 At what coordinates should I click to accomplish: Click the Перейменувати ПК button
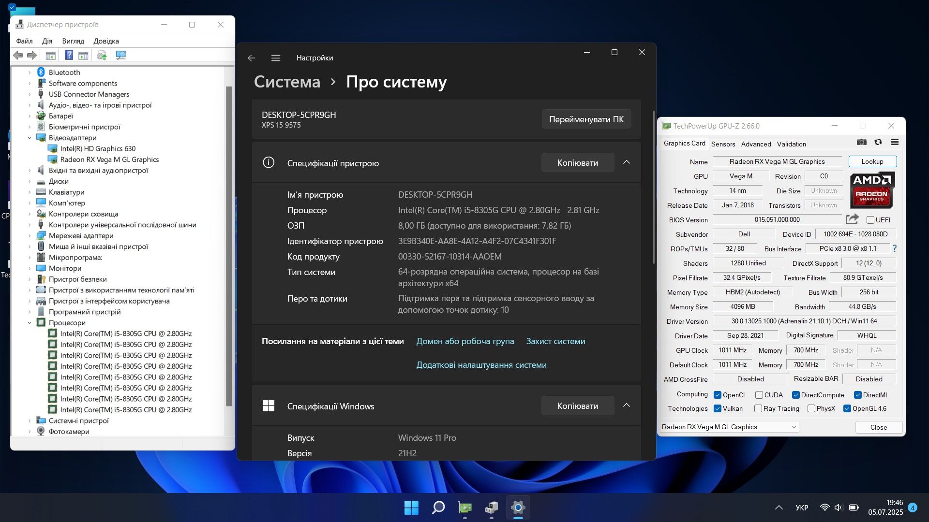click(x=586, y=119)
